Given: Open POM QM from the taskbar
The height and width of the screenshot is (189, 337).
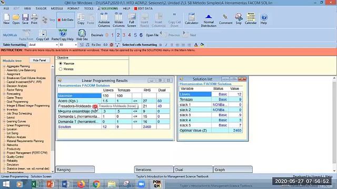Looking at the screenshot, I should tap(157, 184).
